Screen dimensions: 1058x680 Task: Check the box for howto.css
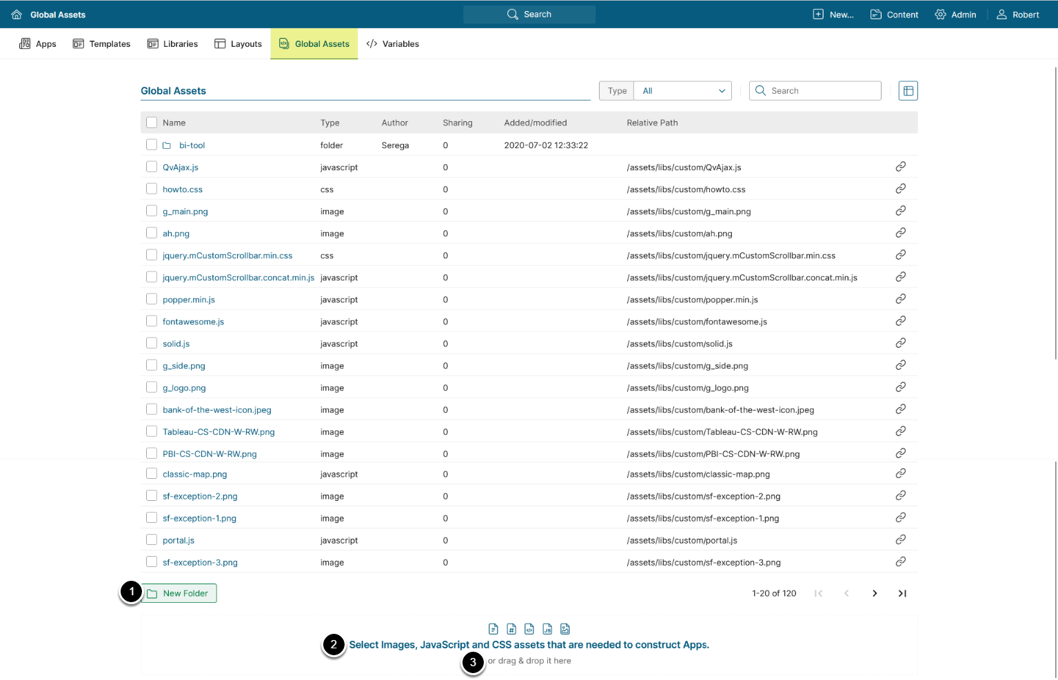tap(152, 189)
